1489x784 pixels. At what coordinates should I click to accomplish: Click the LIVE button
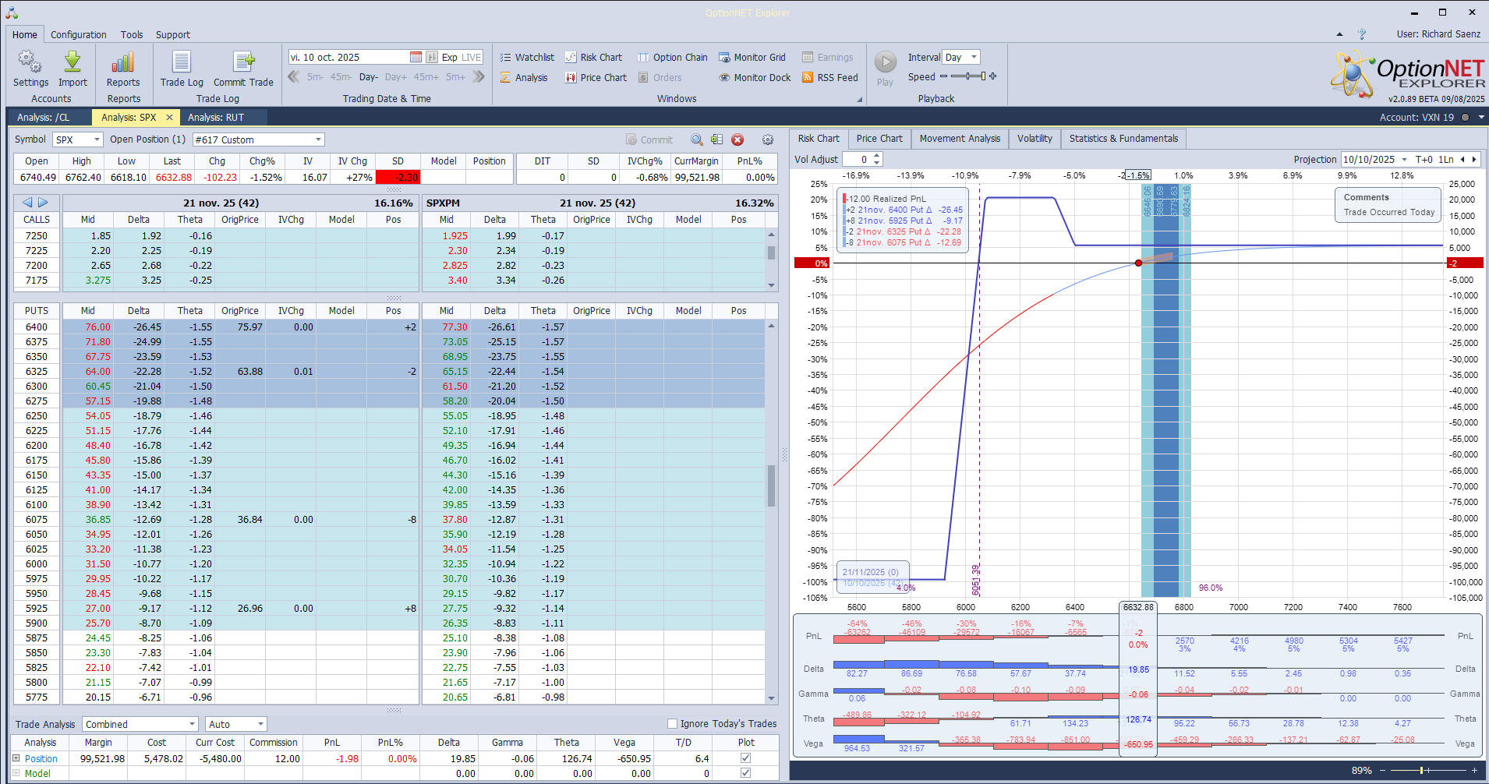tap(472, 58)
